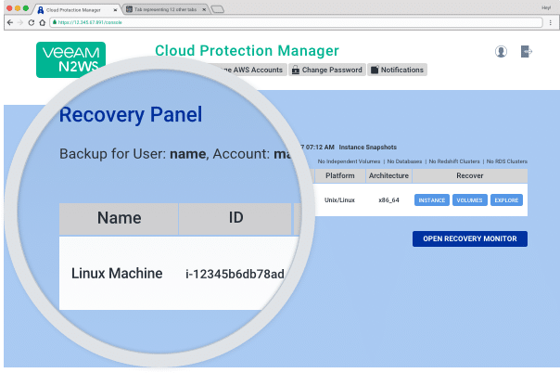Screen dimensions: 560x373
Task: Switch to Cloud Protection Manager tab
Action: tap(76, 9)
